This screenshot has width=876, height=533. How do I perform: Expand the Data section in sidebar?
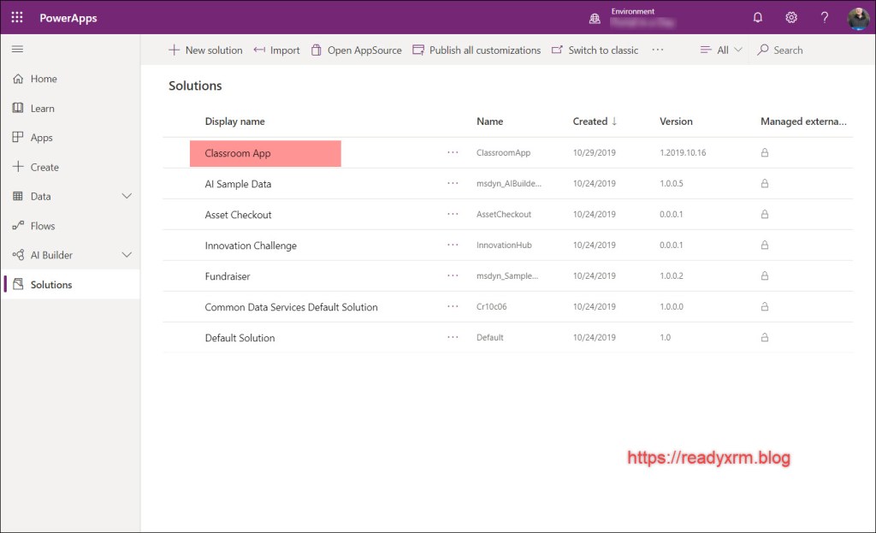pyautogui.click(x=127, y=196)
